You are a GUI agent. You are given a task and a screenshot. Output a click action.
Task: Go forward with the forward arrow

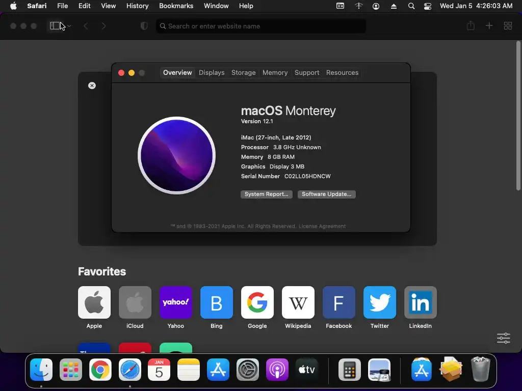tap(104, 26)
